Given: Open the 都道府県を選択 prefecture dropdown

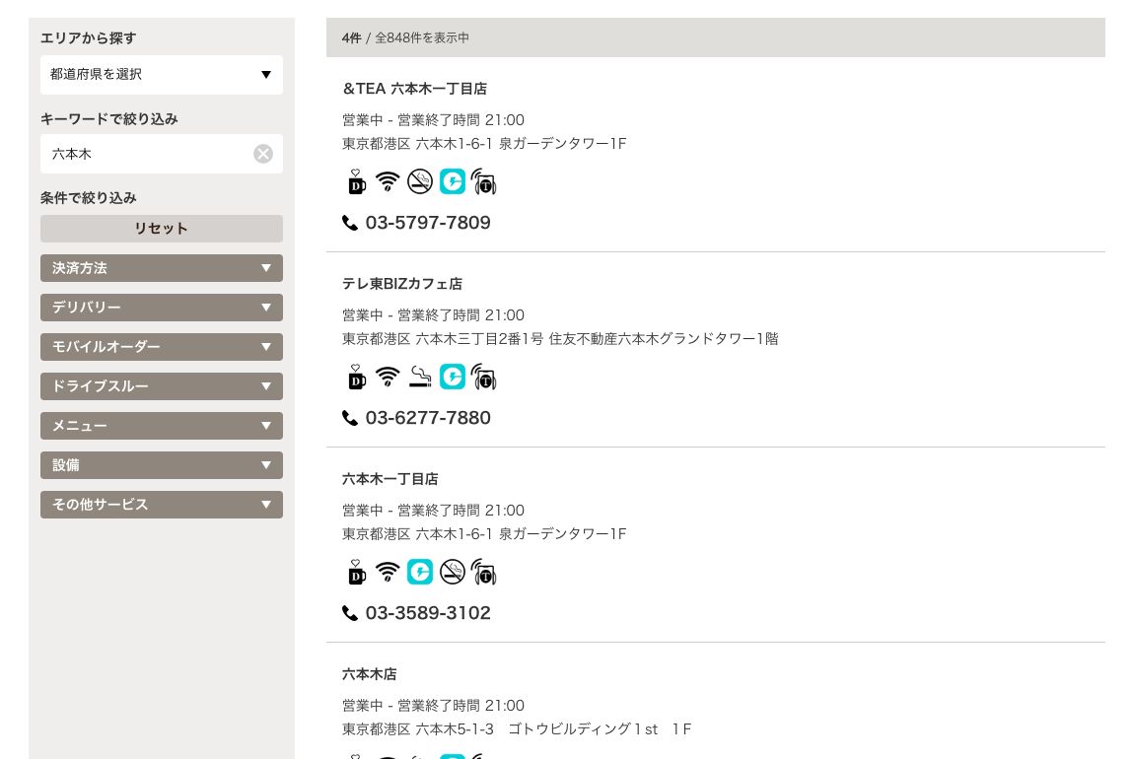Looking at the screenshot, I should click(162, 75).
